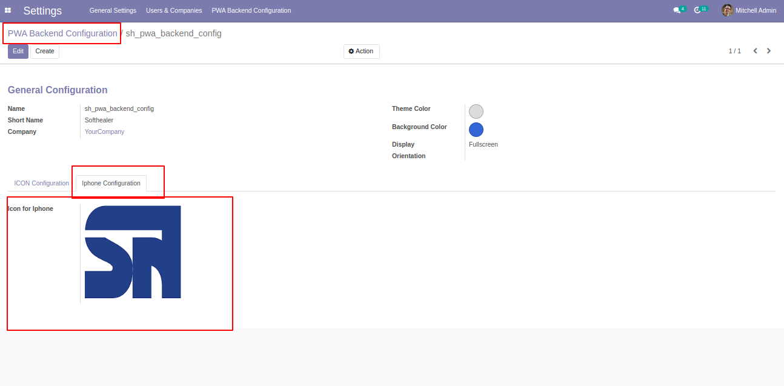Viewport: 784px width, 386px height.
Task: Open General Settings menu
Action: [113, 10]
